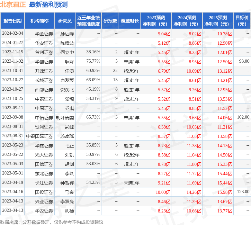251x225 pixels.
Task: Select analyst name 陈耀波
Action: click(x=67, y=43)
